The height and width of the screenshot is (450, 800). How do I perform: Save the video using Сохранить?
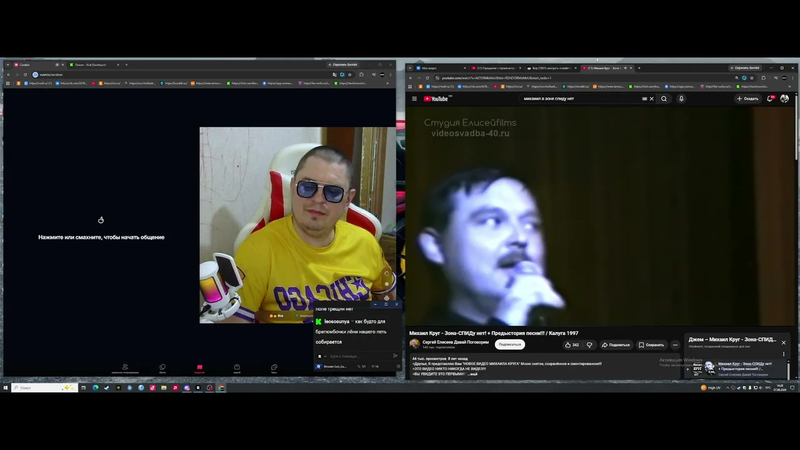pyautogui.click(x=651, y=345)
